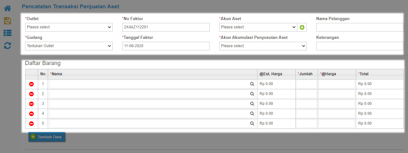
Task: Expand Akun Akumulasi Penyusutan Aset dropdown
Action: pos(263,46)
